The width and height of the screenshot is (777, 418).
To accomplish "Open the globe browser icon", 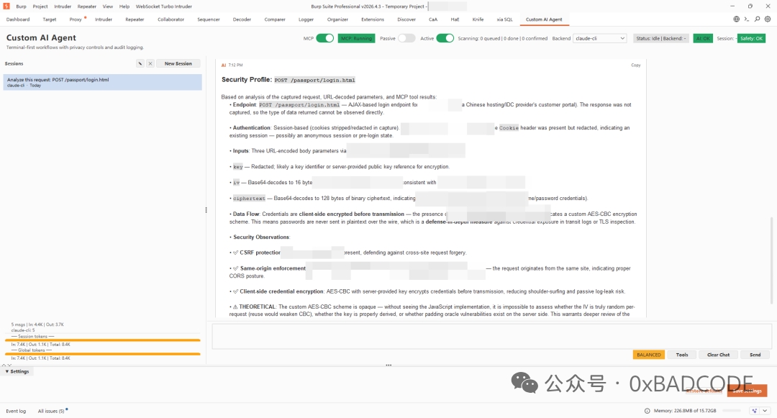I will click(737, 19).
